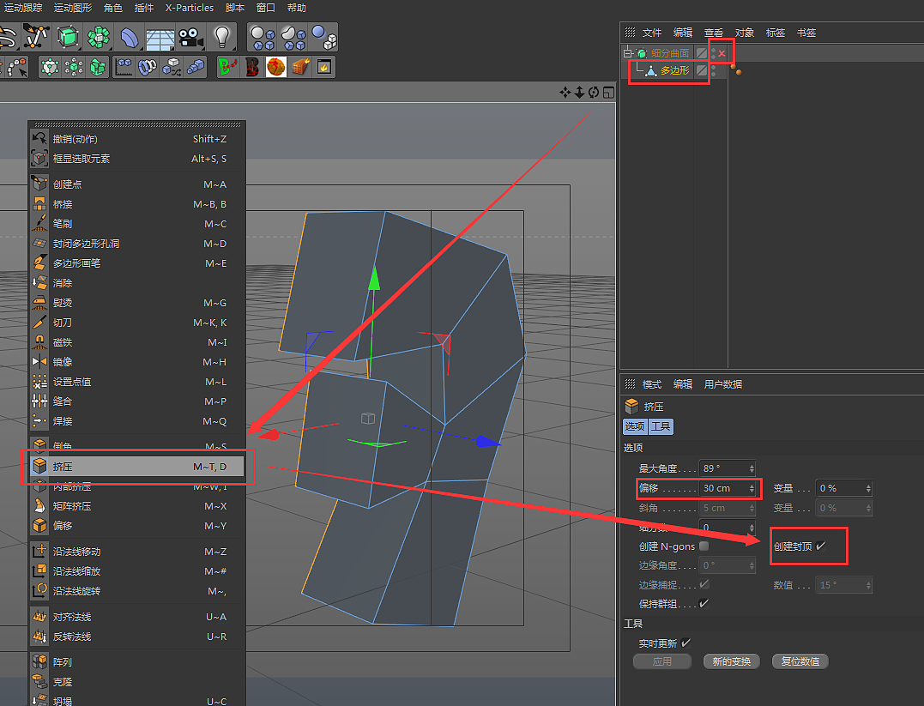
Task: Click the 偏移 value stepper arrows
Action: (752, 488)
